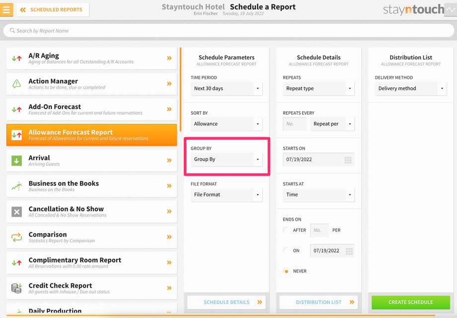Open the Delivery method dropdown
The width and height of the screenshot is (457, 318).
coord(411,88)
